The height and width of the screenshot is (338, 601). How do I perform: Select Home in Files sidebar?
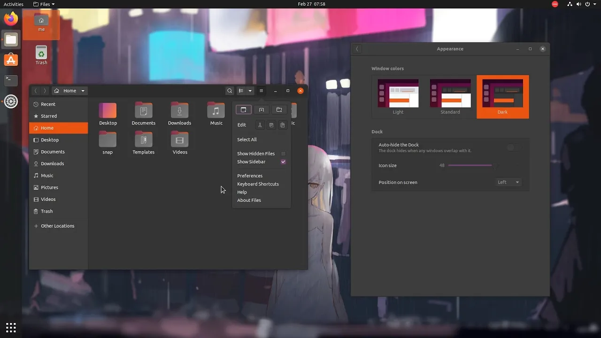coord(58,128)
